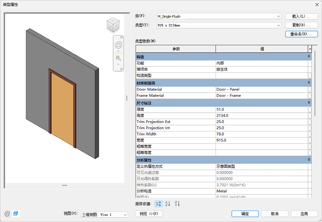Viewport: 322px width, 222px height.
Task: Apply changes with the 应用 button
Action: (x=304, y=214)
